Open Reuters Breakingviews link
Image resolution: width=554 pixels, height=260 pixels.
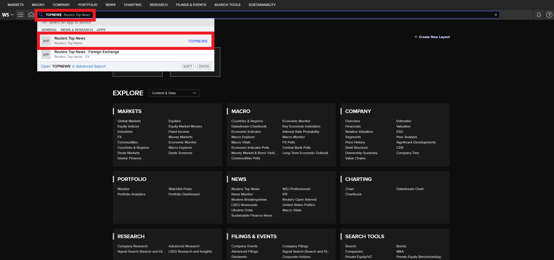click(249, 200)
